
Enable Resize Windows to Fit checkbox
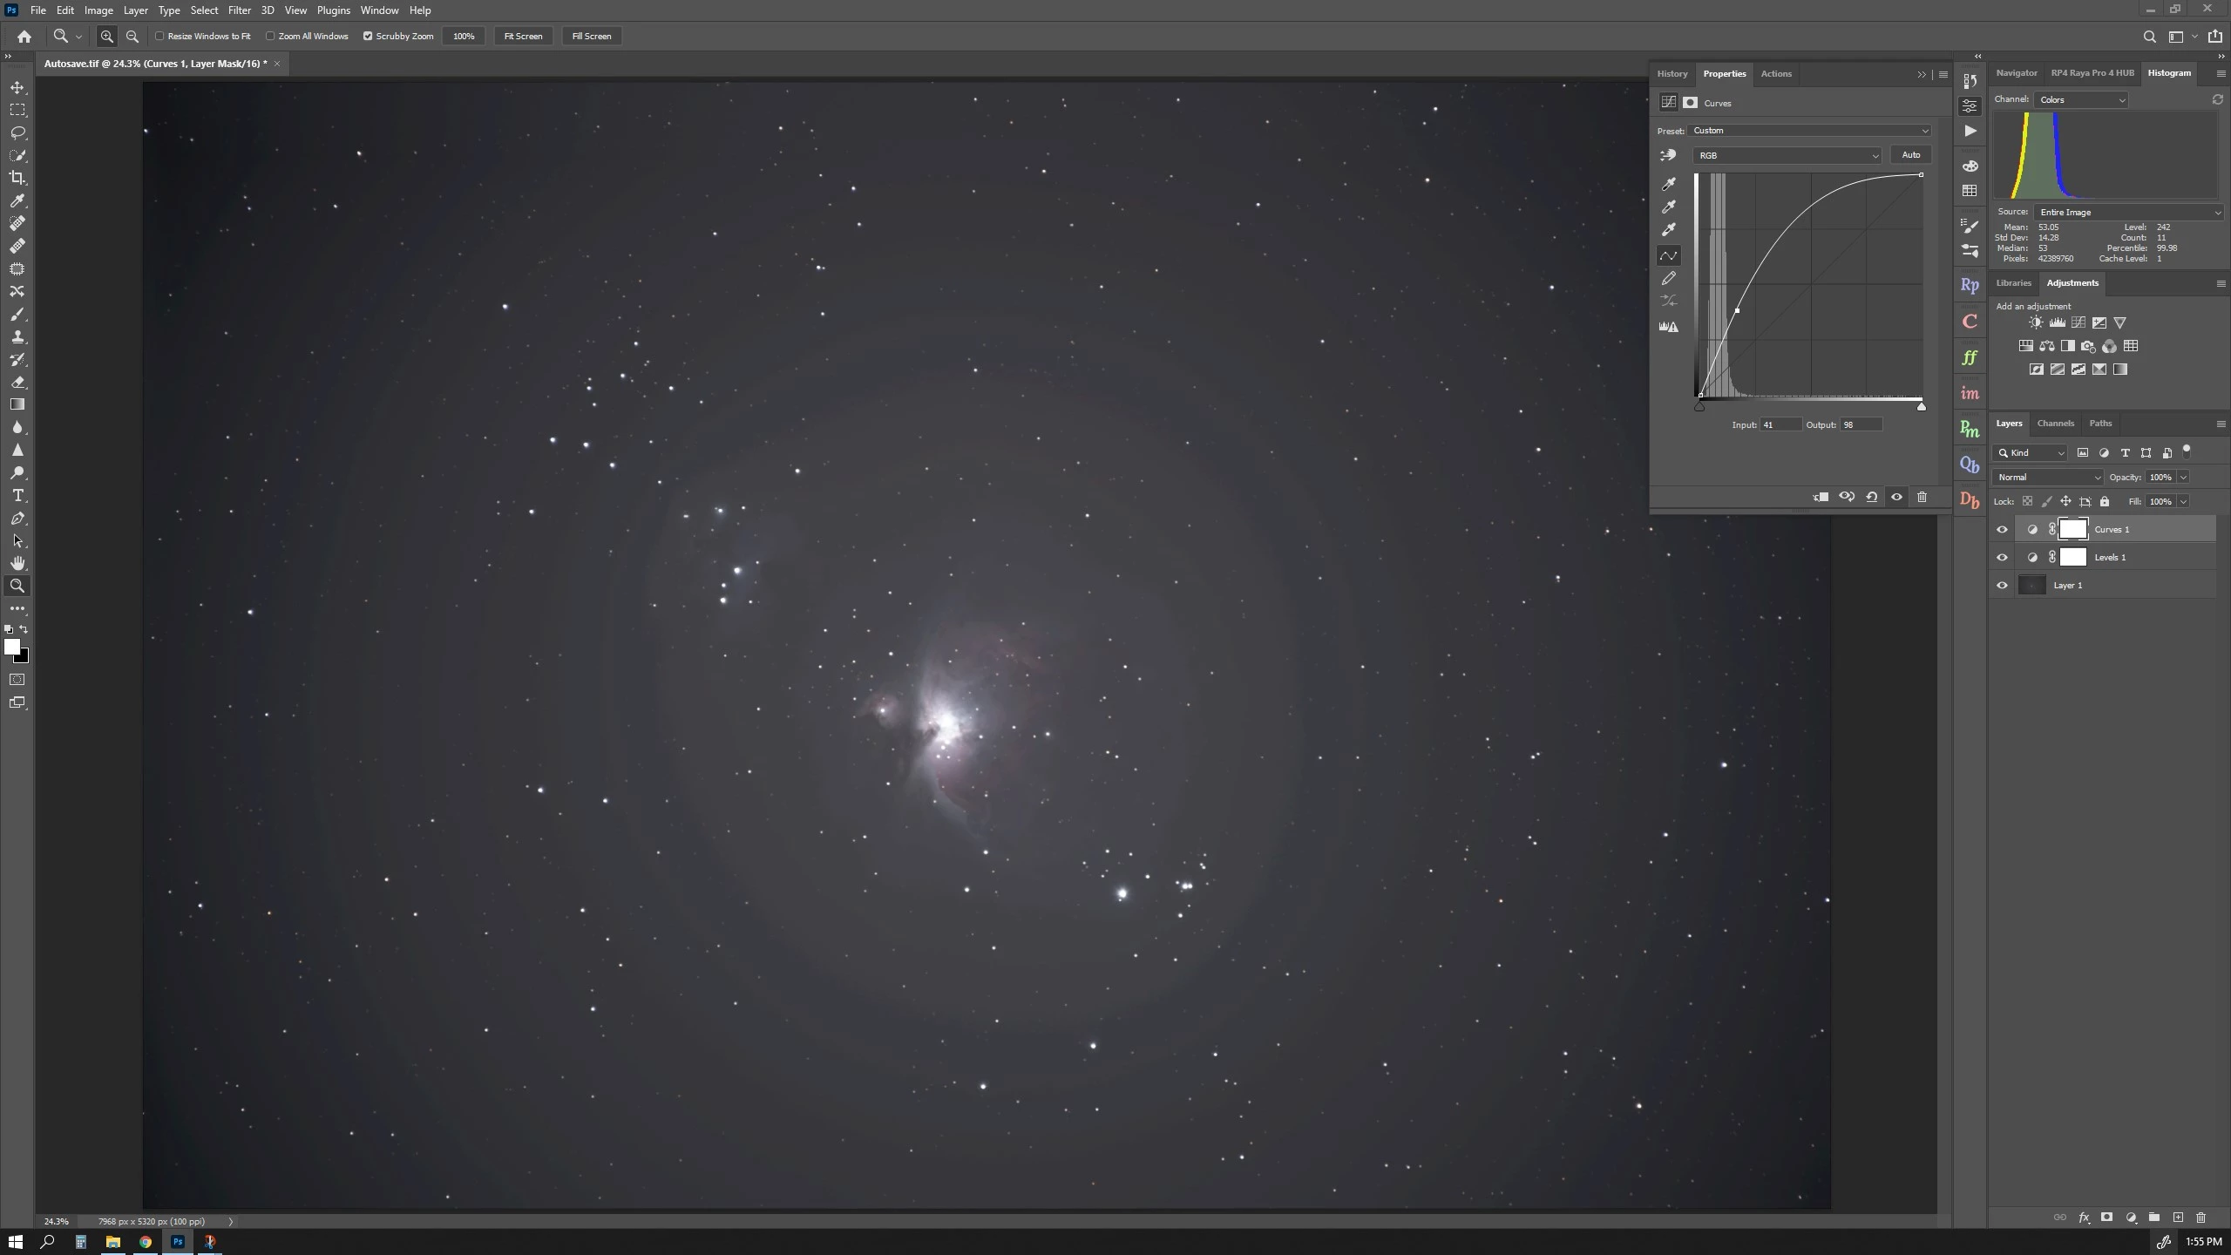tap(160, 36)
